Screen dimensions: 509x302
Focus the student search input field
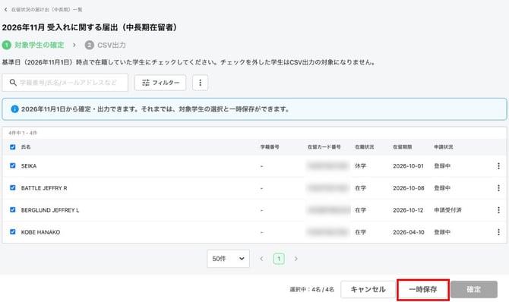(65, 83)
